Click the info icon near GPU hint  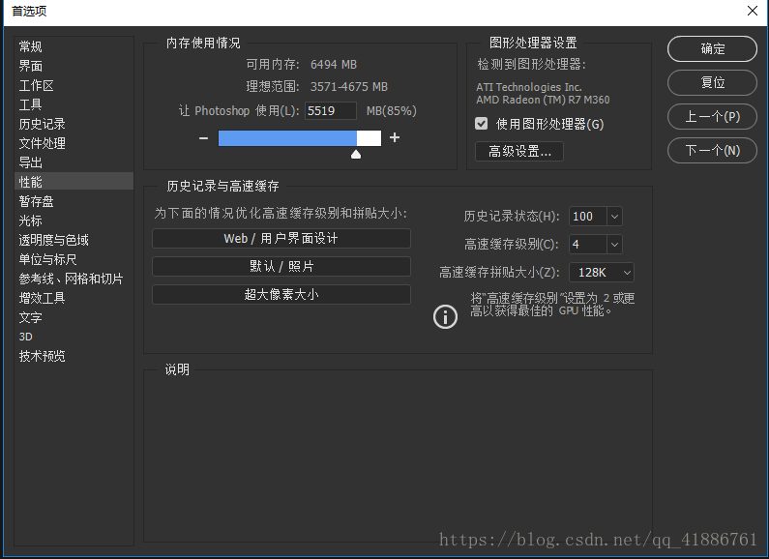tap(445, 317)
